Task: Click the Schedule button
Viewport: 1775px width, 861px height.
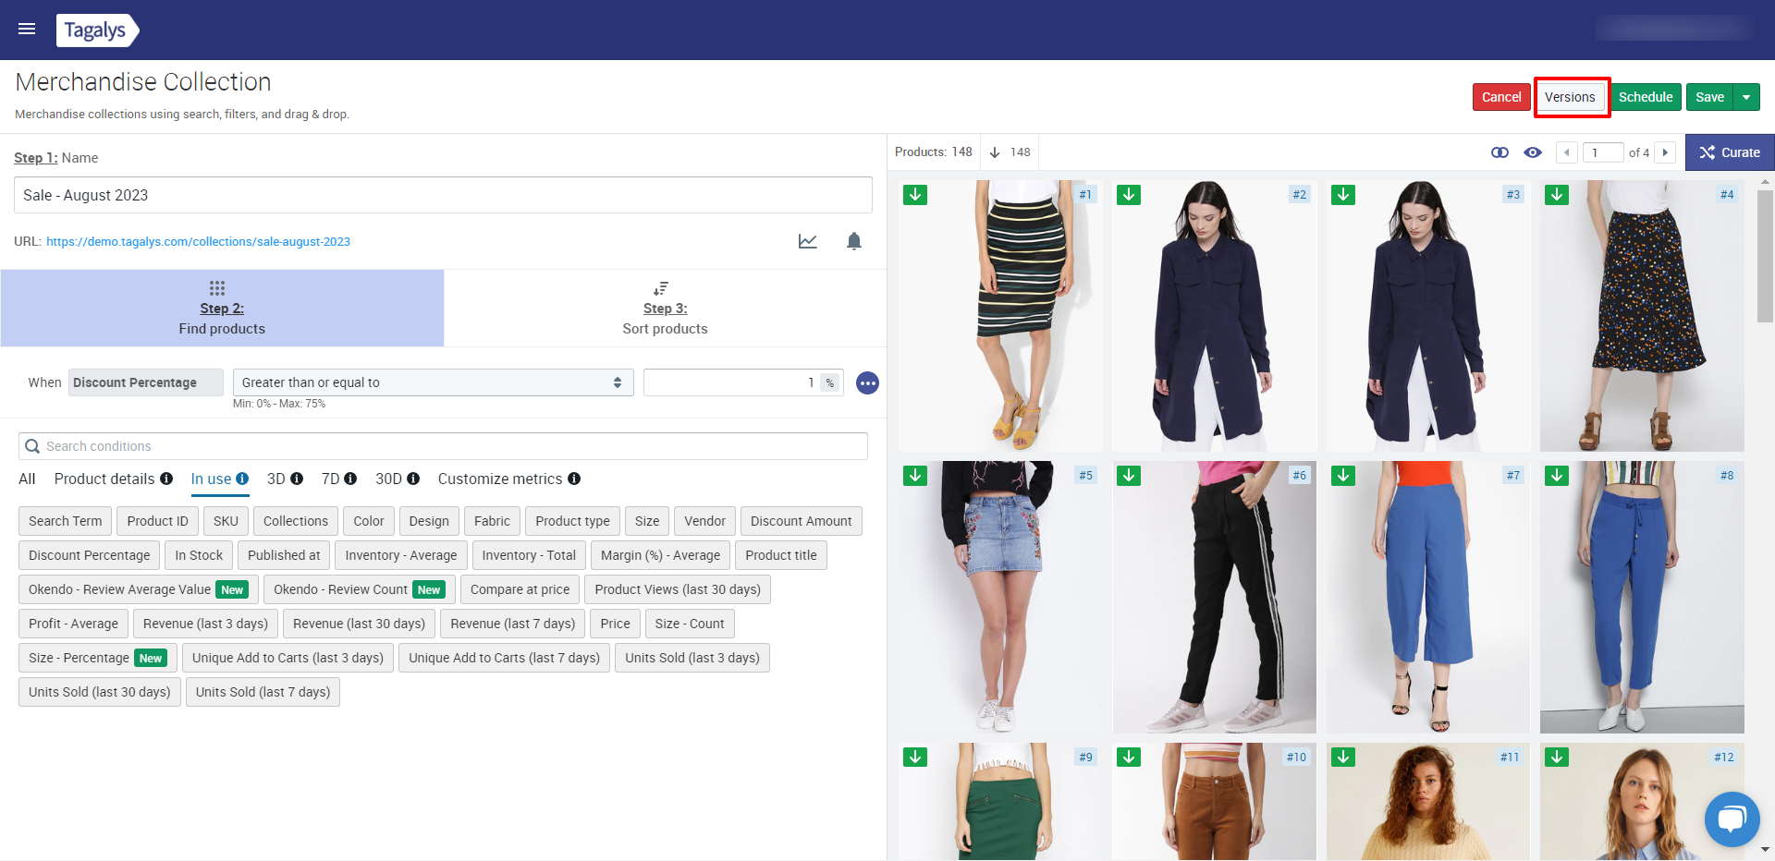Action: [1646, 97]
